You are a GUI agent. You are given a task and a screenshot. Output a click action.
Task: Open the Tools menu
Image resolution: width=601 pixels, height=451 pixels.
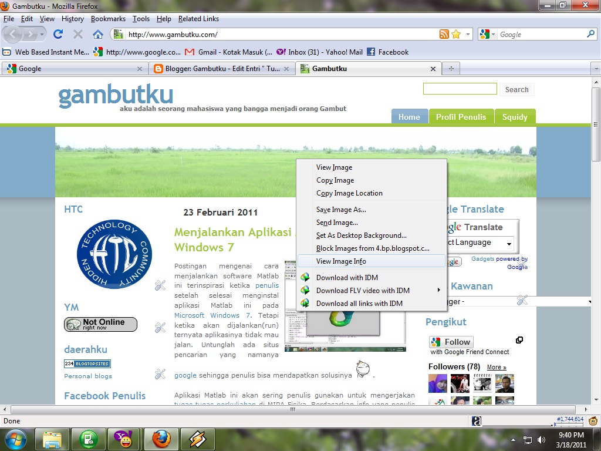pyautogui.click(x=141, y=18)
